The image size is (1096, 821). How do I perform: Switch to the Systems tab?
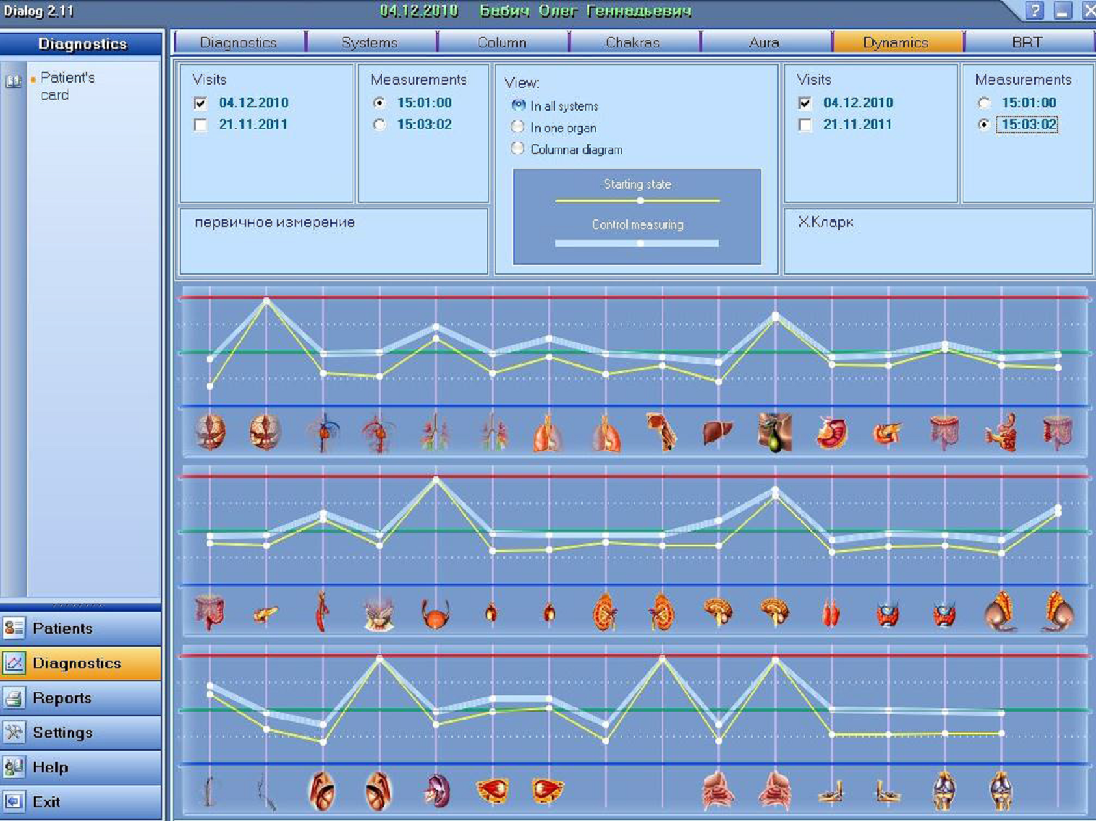coord(369,42)
